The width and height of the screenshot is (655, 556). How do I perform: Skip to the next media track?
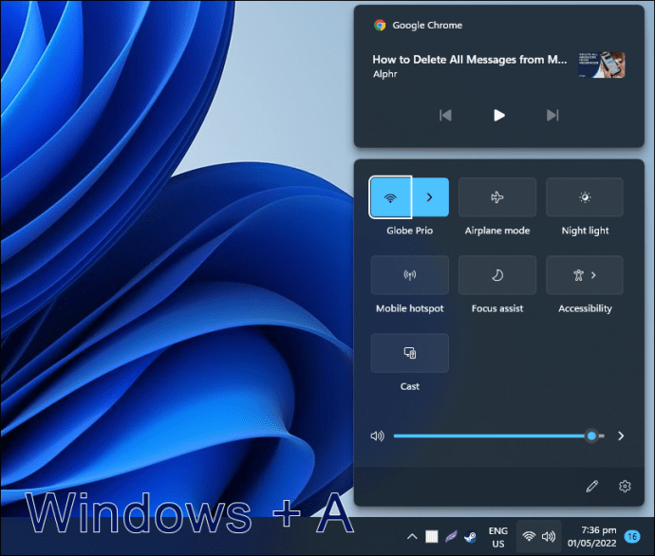click(x=552, y=115)
